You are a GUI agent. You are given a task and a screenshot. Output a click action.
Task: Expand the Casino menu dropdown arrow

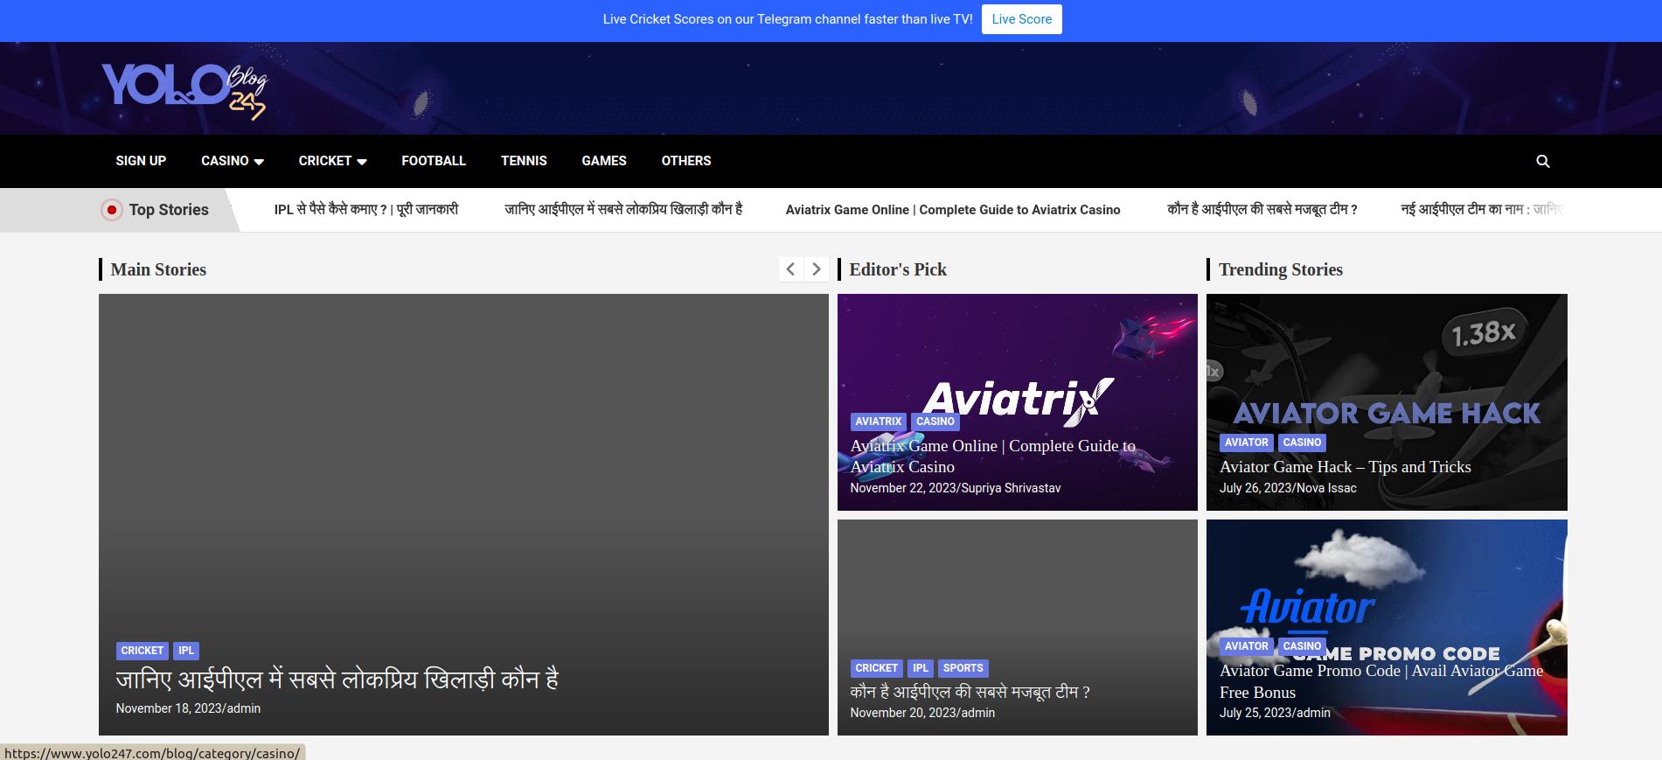point(259,162)
